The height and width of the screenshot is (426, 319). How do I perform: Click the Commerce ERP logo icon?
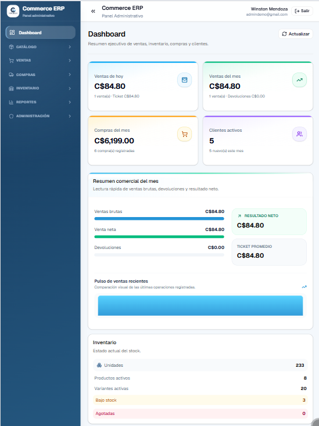point(13,11)
